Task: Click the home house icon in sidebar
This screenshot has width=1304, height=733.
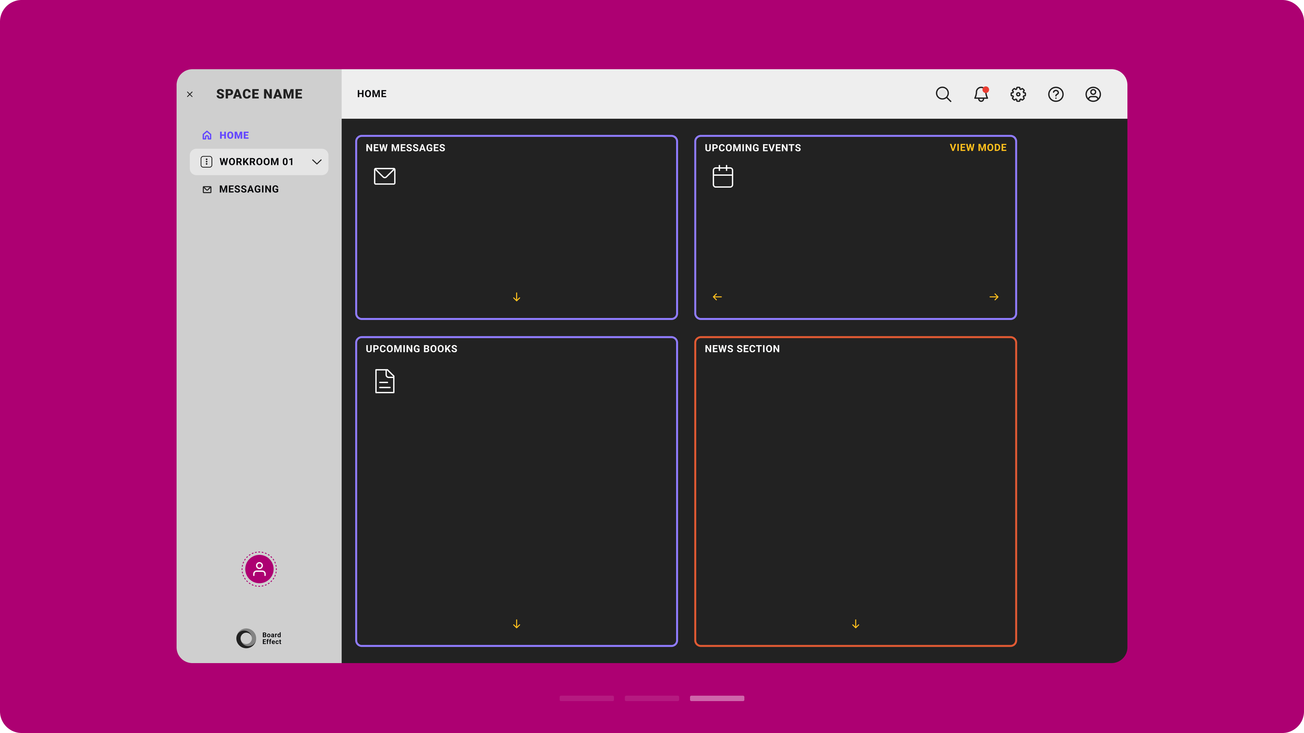Action: (x=206, y=135)
